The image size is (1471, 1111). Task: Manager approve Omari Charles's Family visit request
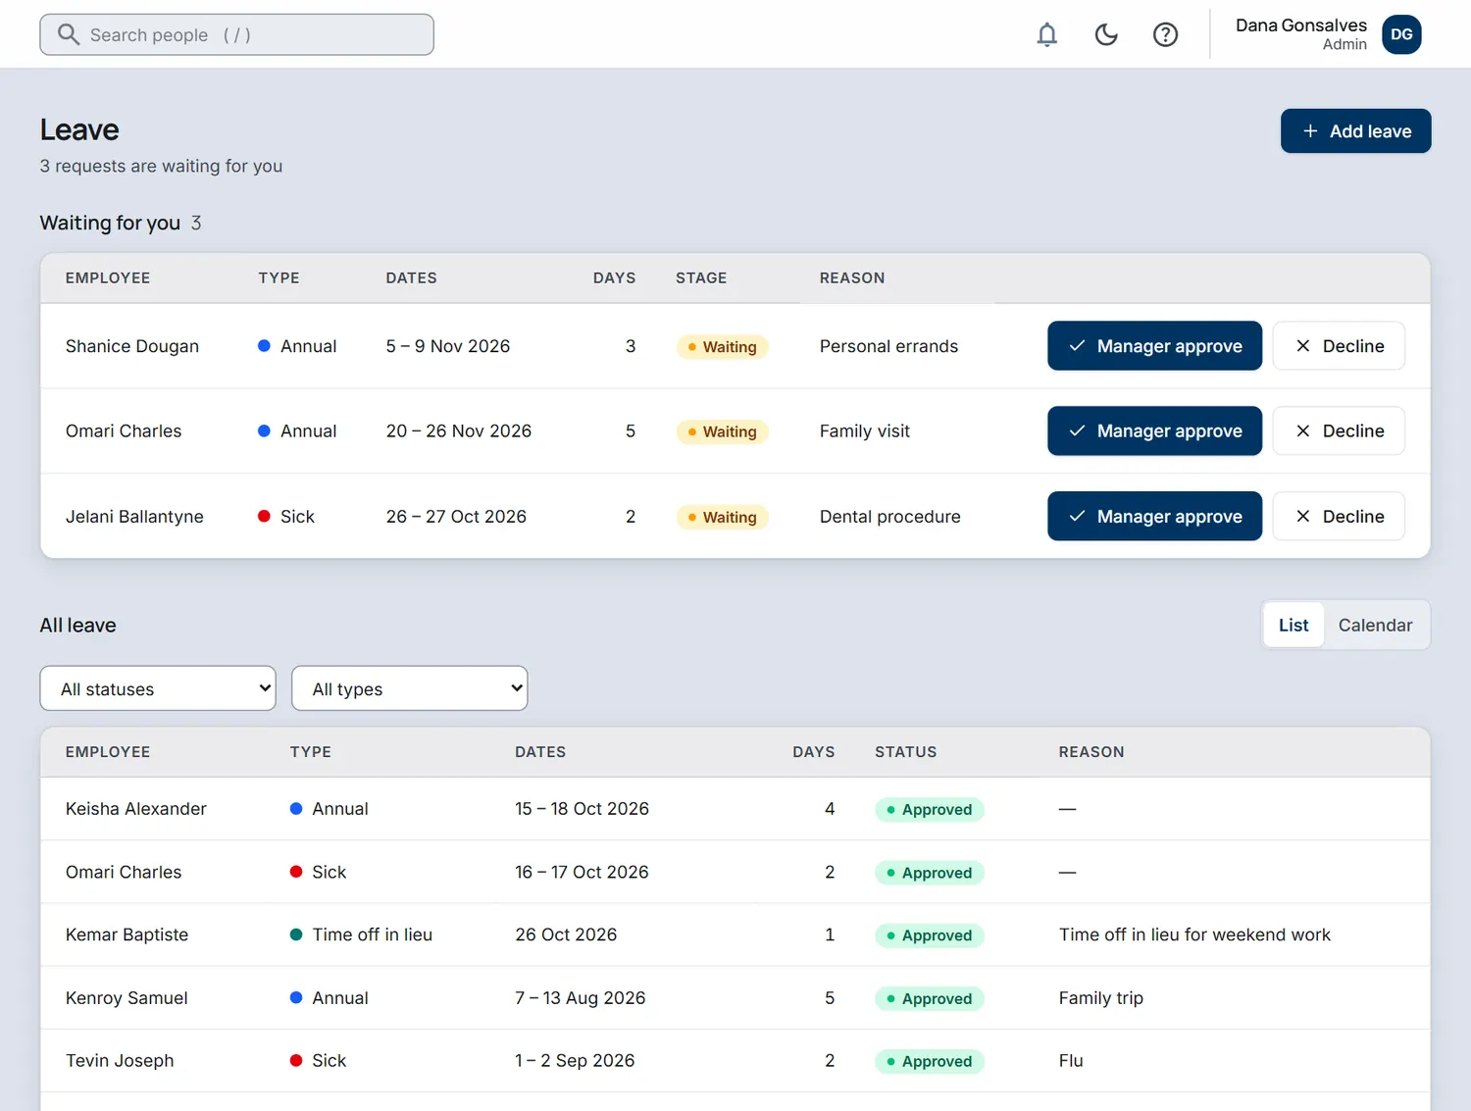pyautogui.click(x=1154, y=430)
